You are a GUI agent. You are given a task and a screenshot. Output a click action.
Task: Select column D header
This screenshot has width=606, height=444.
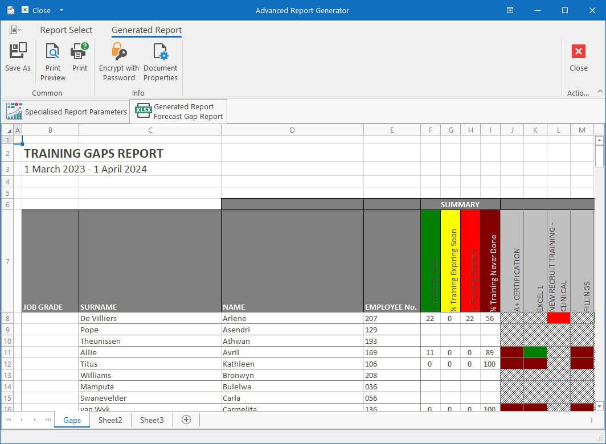(292, 130)
